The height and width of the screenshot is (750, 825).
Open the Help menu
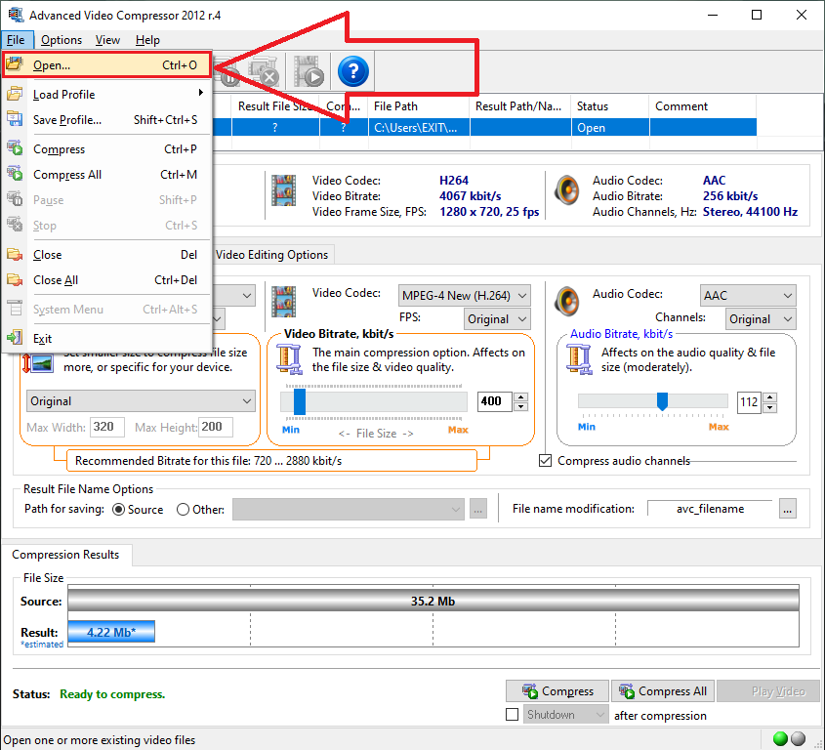[147, 40]
